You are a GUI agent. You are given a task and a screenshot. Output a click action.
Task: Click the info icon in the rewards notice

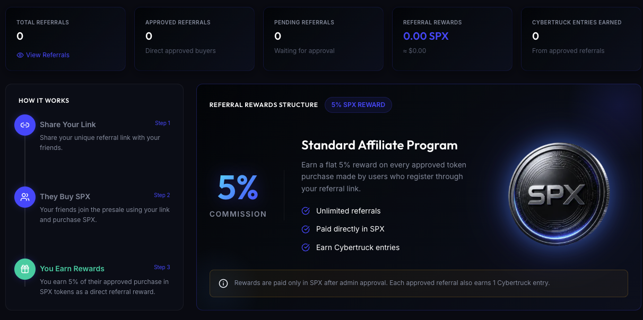223,283
